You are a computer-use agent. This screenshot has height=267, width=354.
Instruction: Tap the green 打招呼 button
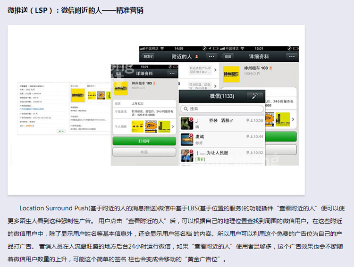144,142
